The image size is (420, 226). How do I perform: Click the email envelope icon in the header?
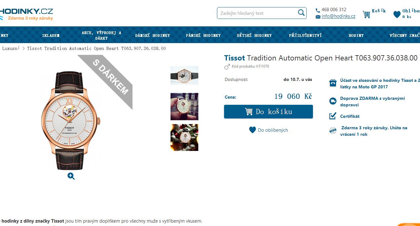click(x=318, y=17)
